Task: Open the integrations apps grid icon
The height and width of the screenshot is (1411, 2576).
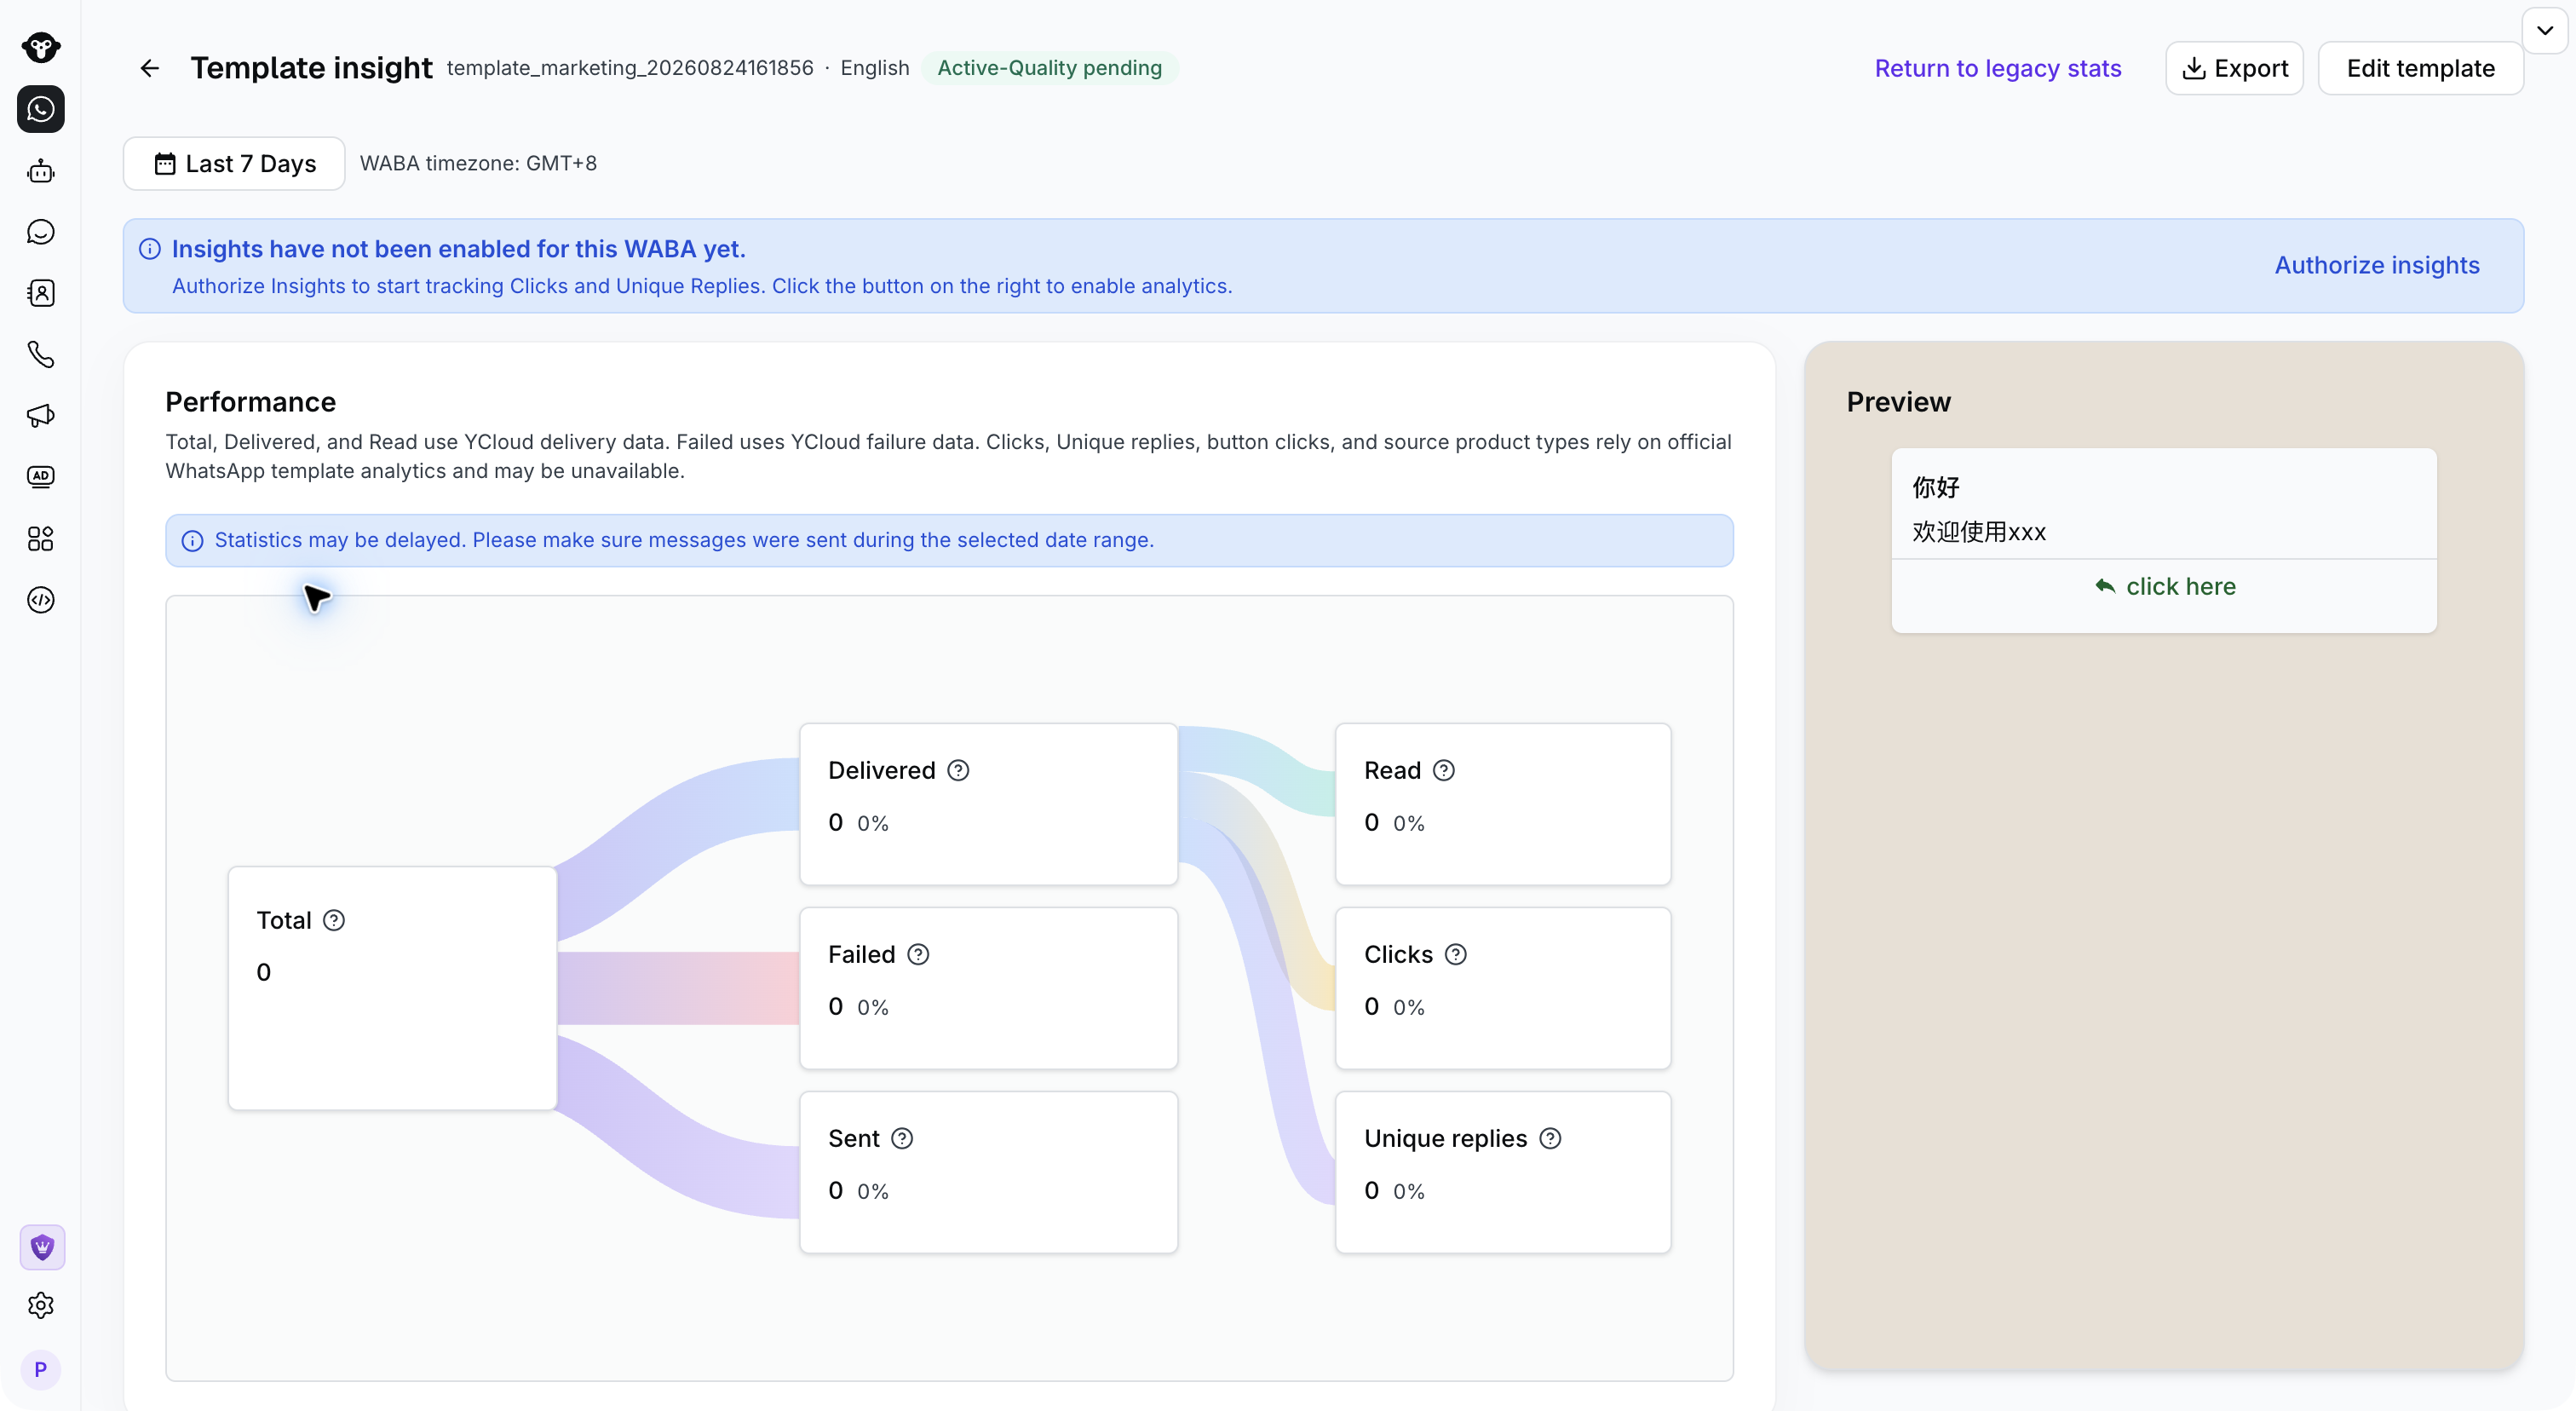Action: (x=41, y=539)
